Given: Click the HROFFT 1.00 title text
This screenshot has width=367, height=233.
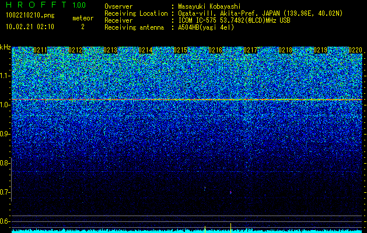Looking at the screenshot, I should pos(46,5).
